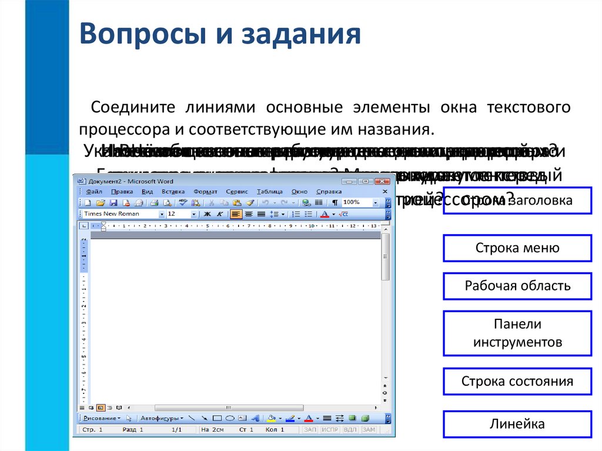Screen dimensions: 602x451
Task: Switch to Print Layout view button
Action: (101, 407)
